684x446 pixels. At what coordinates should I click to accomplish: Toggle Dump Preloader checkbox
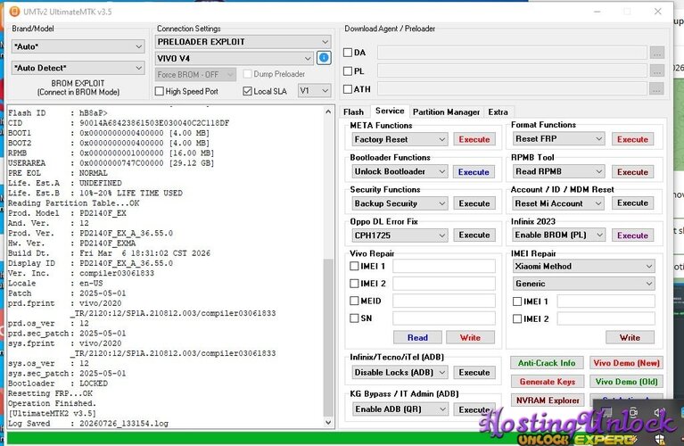click(x=247, y=74)
